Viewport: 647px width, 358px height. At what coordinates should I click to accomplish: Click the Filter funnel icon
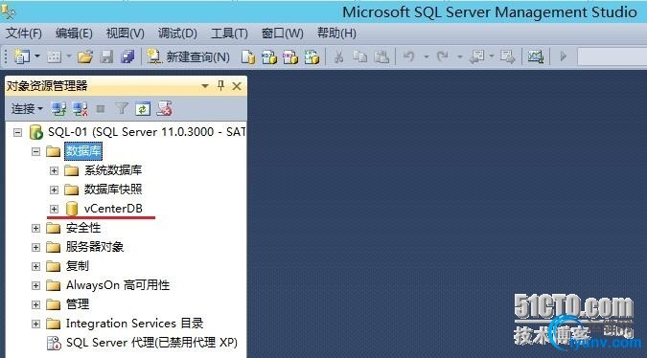pos(122,108)
